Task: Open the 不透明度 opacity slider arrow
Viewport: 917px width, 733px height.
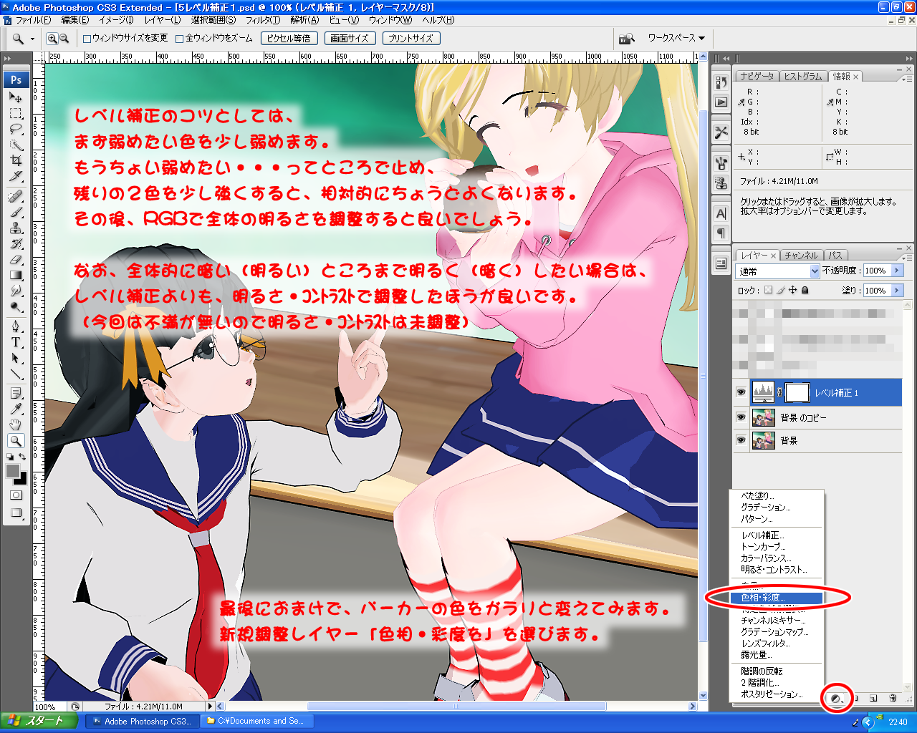Action: (x=897, y=271)
